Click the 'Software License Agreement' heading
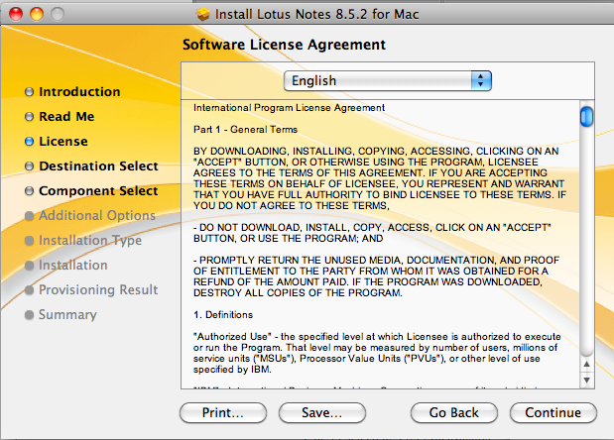This screenshot has width=614, height=440. coord(285,45)
